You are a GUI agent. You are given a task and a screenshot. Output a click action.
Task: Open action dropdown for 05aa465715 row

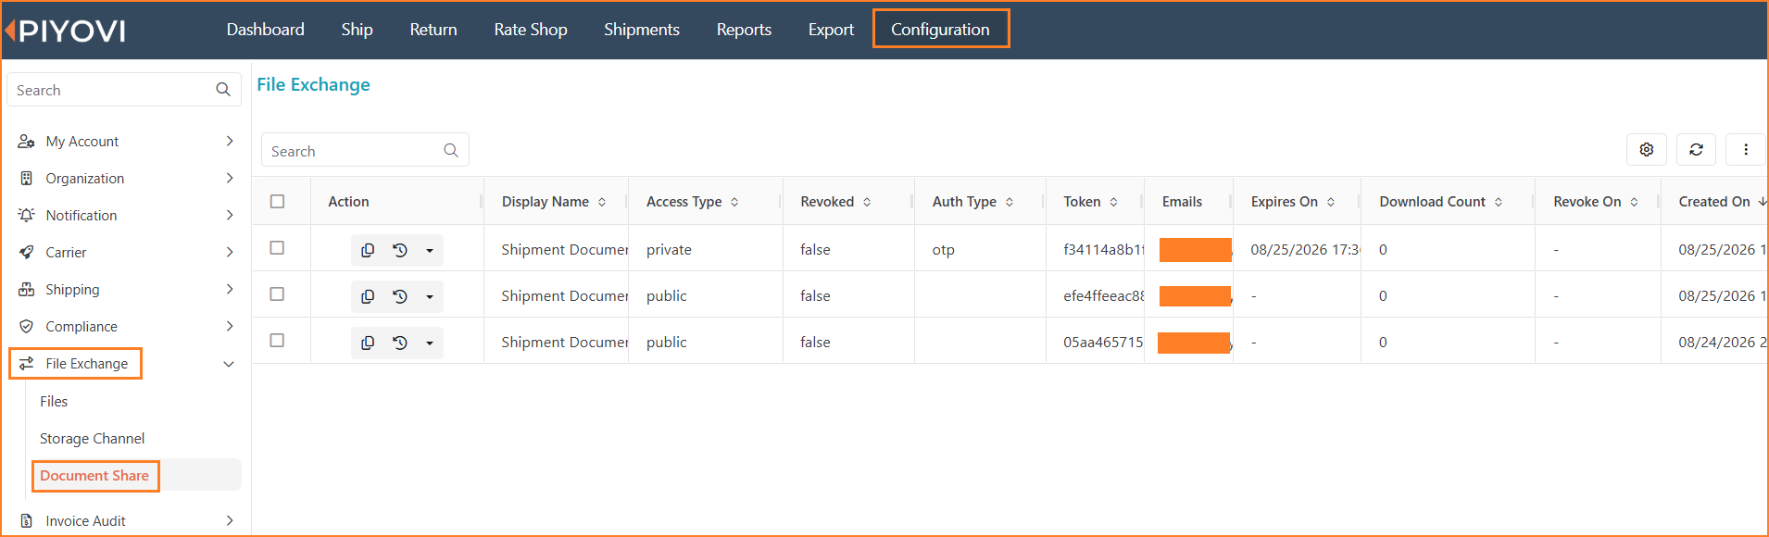(430, 343)
